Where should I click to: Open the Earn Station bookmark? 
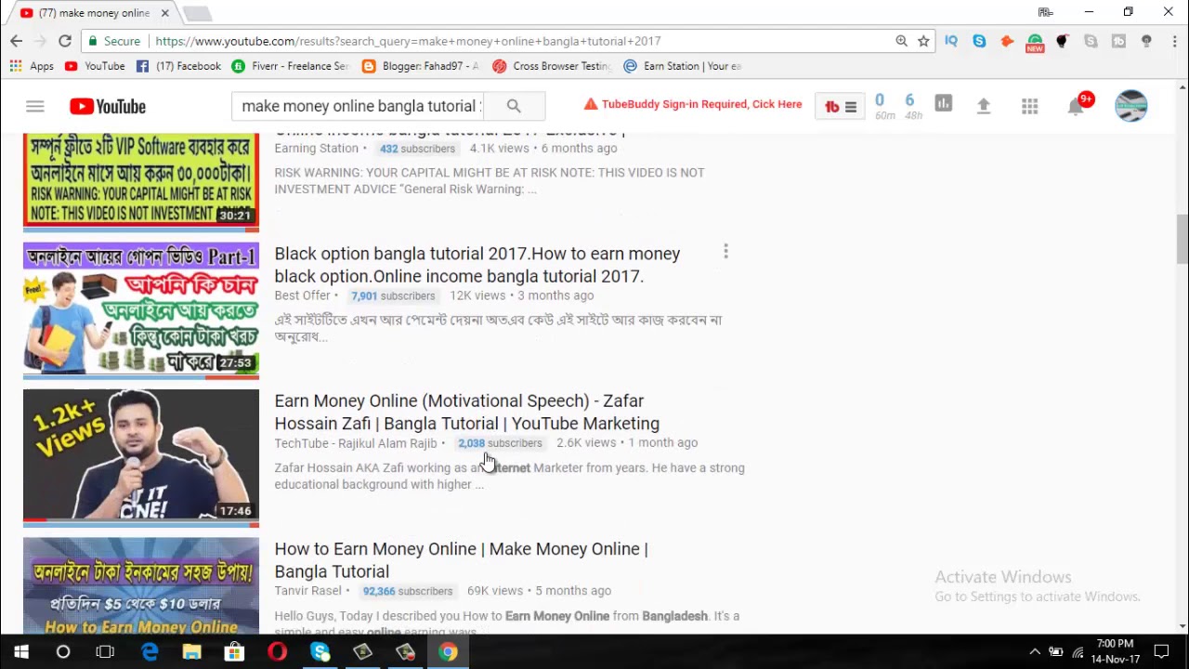(683, 66)
